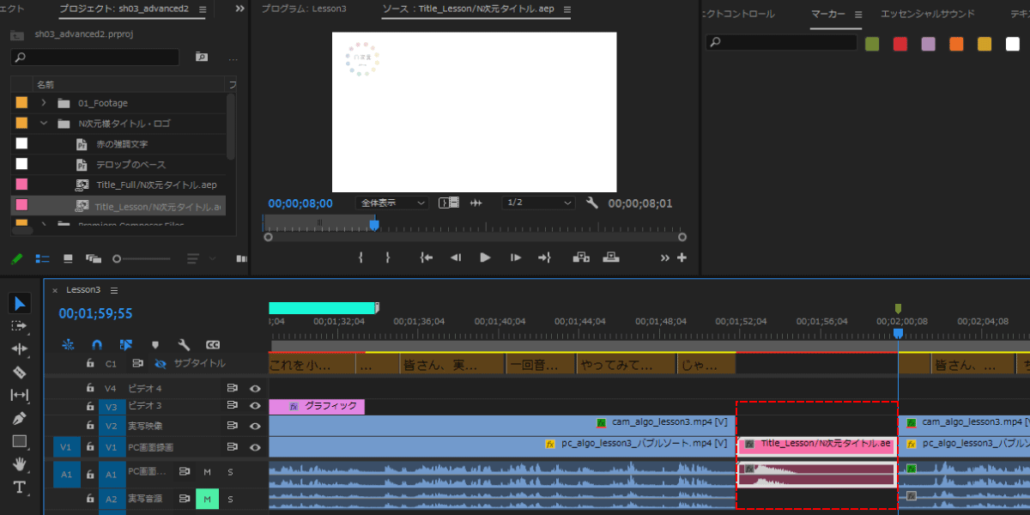
Task: Click the Linked Selection icon in timeline
Action: [126, 344]
